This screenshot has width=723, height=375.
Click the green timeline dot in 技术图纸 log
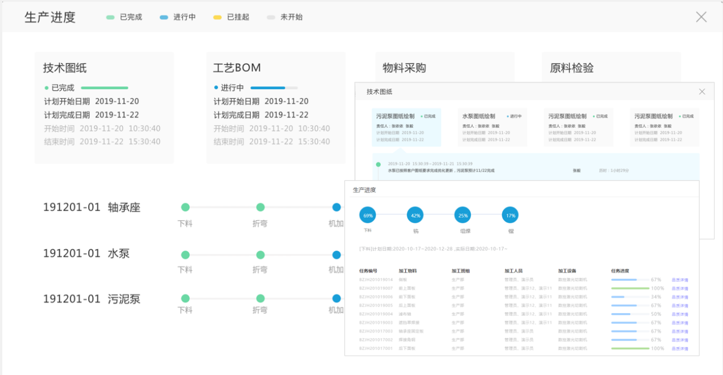click(x=378, y=165)
